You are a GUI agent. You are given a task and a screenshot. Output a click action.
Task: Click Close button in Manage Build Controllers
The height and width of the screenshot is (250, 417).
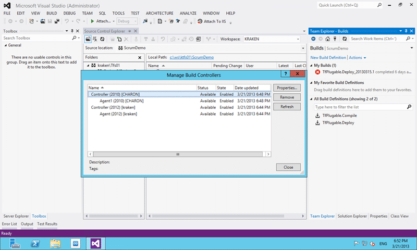pos(288,167)
